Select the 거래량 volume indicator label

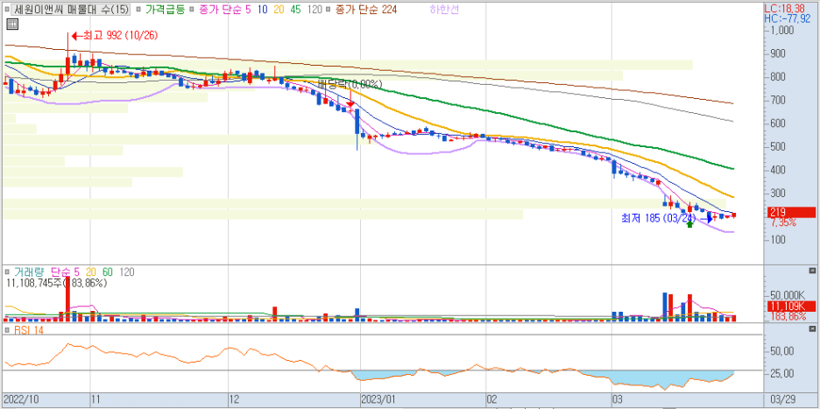pos(29,271)
